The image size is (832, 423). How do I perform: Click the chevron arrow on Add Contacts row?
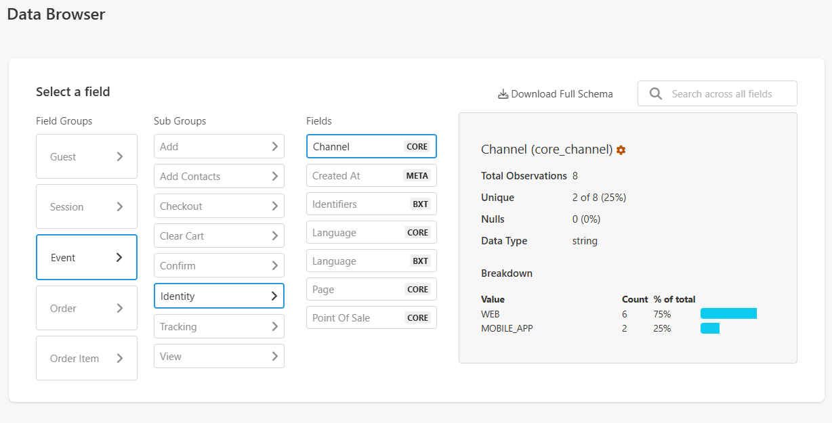274,176
